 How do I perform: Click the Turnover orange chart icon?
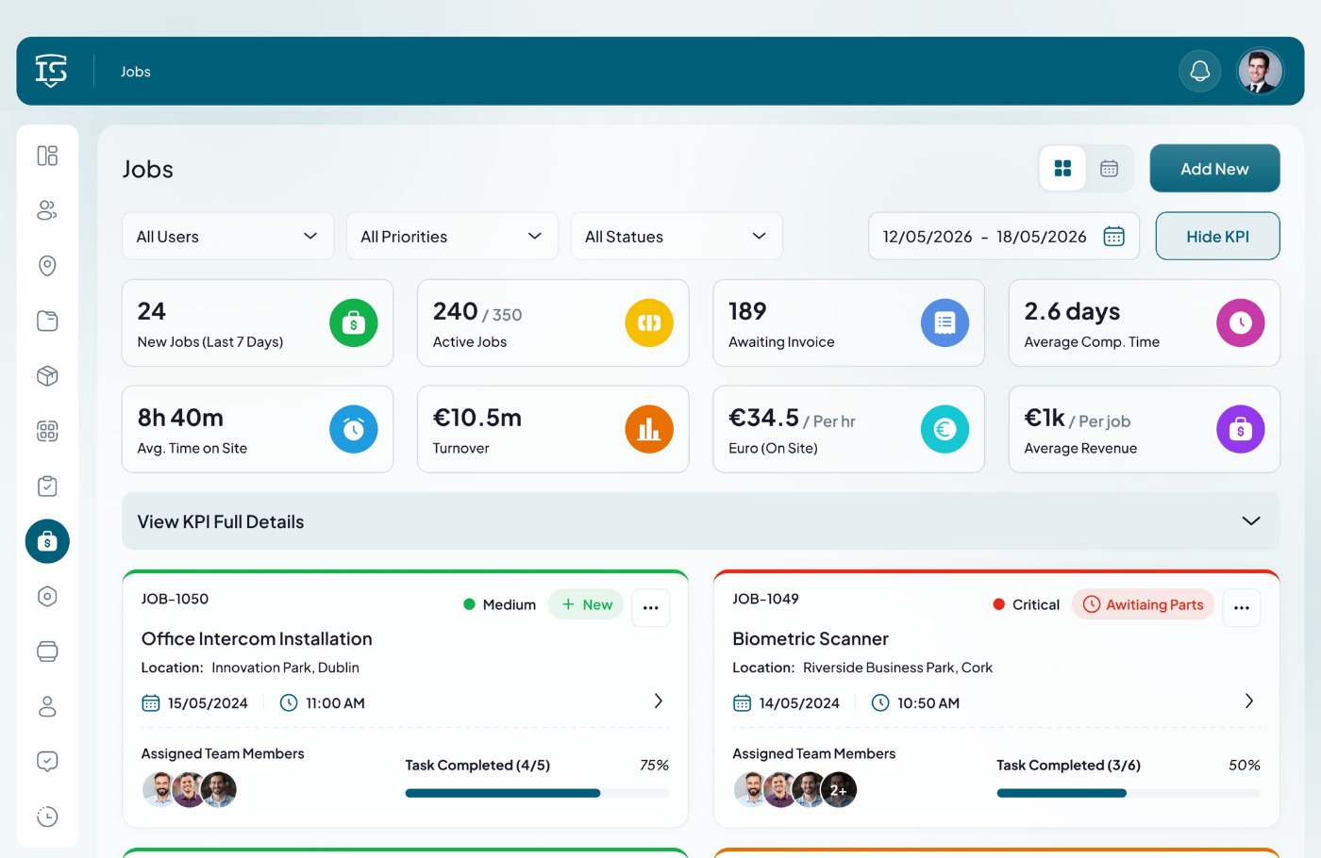point(649,429)
